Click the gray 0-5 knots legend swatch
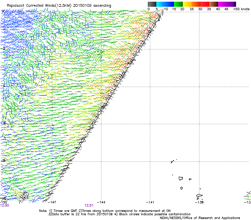This screenshot has height=220, width=251. pos(152,4)
